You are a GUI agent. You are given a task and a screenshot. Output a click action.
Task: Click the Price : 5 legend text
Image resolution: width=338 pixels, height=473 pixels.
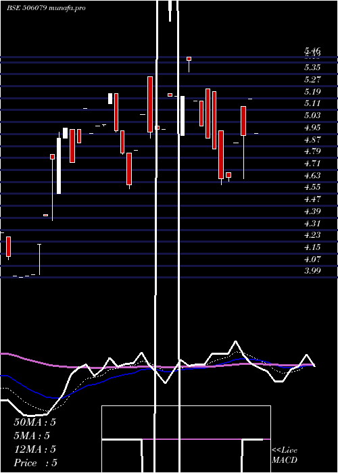36,463
